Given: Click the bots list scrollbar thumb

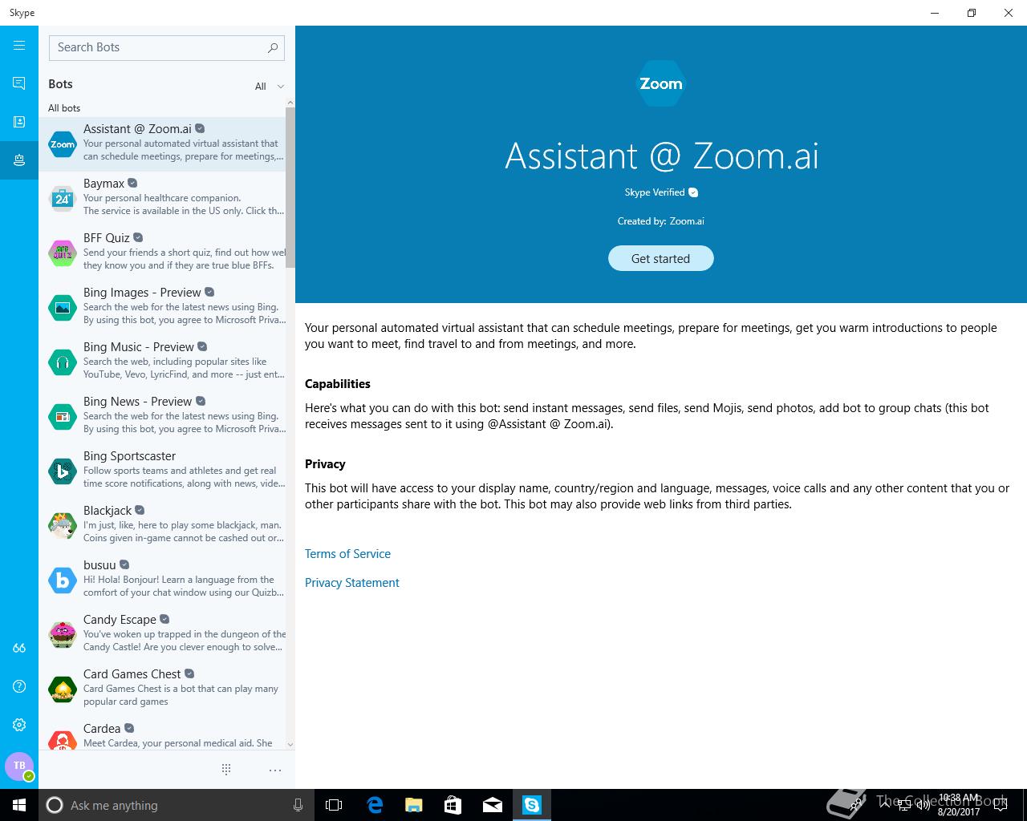Looking at the screenshot, I should click(290, 188).
